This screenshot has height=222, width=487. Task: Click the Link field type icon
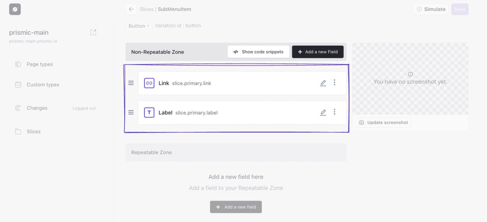[x=149, y=83]
